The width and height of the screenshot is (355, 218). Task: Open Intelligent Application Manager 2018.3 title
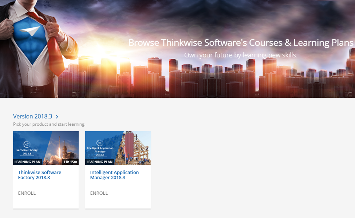[114, 175]
